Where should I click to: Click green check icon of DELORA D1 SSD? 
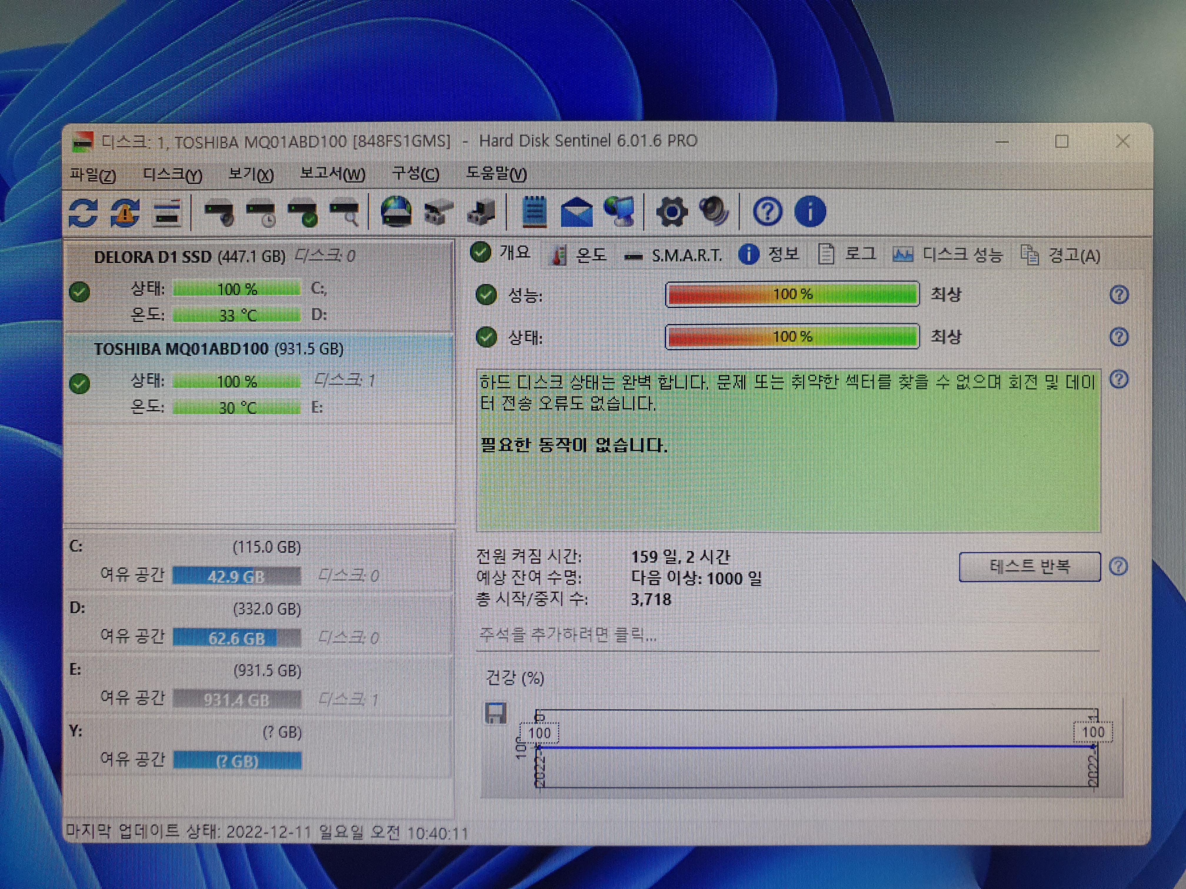tap(79, 292)
